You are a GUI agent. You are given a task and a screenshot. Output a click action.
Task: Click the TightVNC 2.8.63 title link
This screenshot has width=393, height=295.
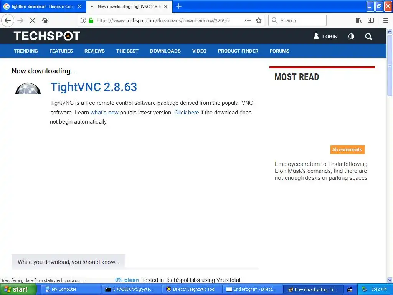coord(94,87)
